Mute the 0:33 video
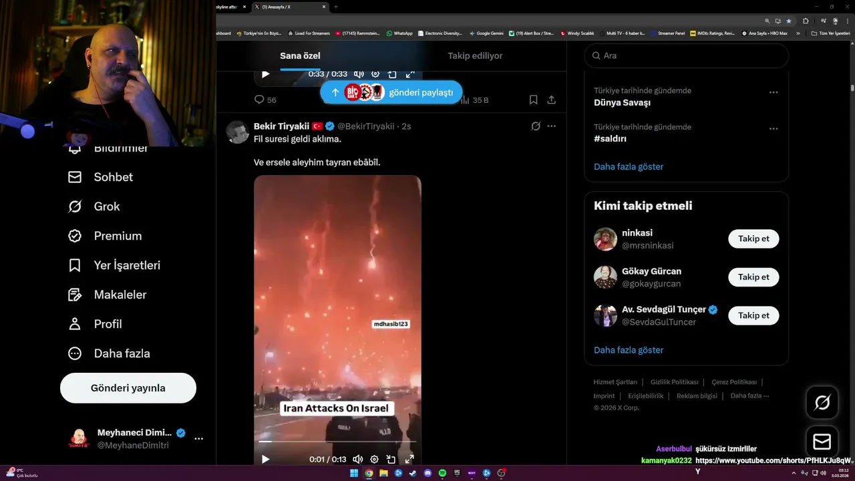 pyautogui.click(x=359, y=74)
